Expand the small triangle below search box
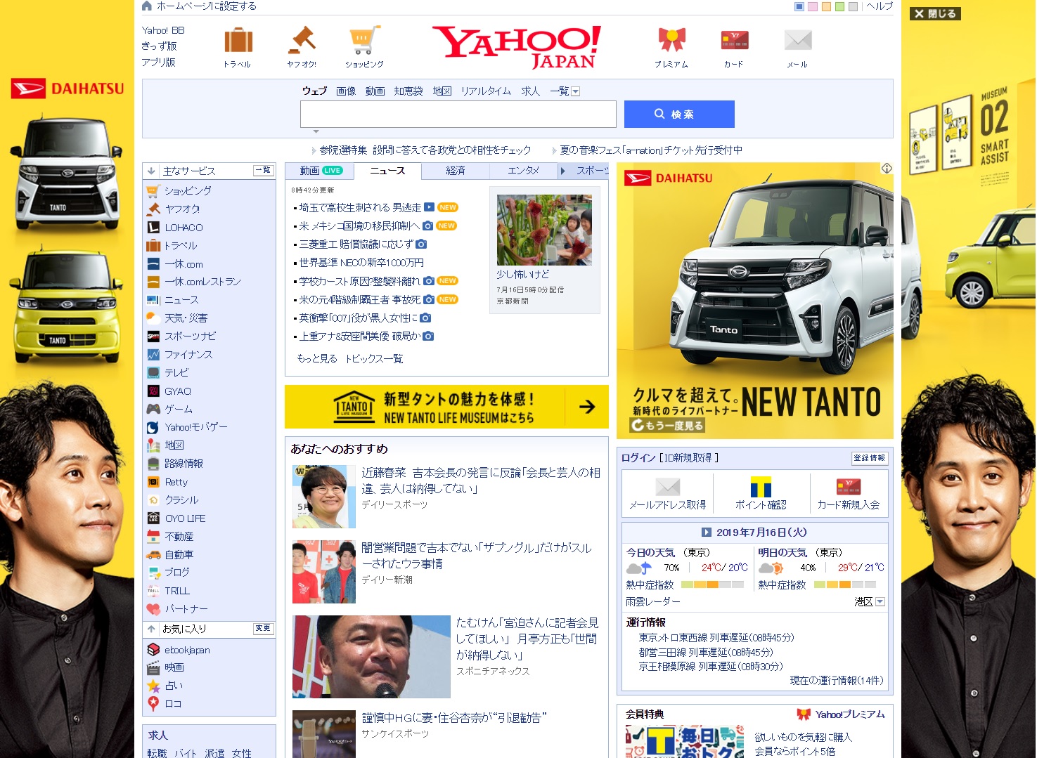Viewport: 1037px width, 758px height. pyautogui.click(x=316, y=131)
